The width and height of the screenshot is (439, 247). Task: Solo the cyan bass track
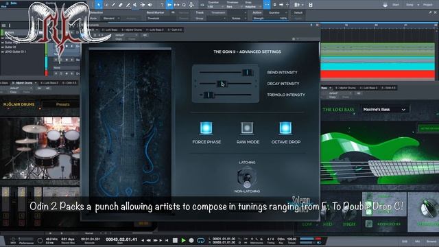pyautogui.click(x=61, y=60)
